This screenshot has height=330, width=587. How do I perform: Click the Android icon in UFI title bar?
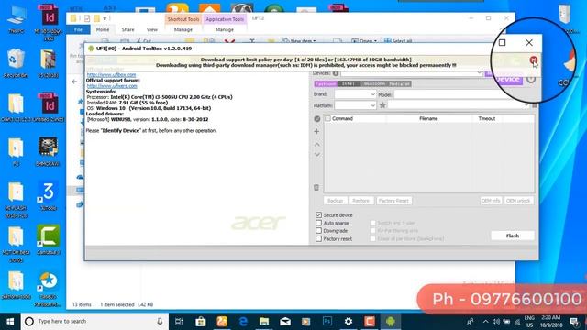pos(91,49)
